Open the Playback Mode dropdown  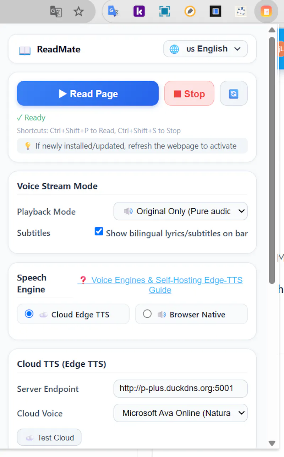[x=180, y=211]
